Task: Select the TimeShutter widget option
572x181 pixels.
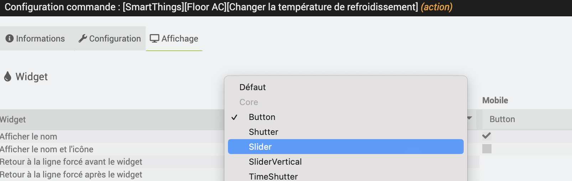Action: click(345, 176)
